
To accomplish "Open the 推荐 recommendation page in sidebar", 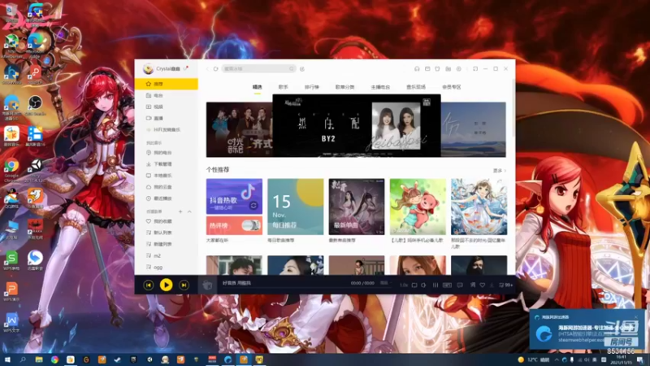I will (167, 84).
